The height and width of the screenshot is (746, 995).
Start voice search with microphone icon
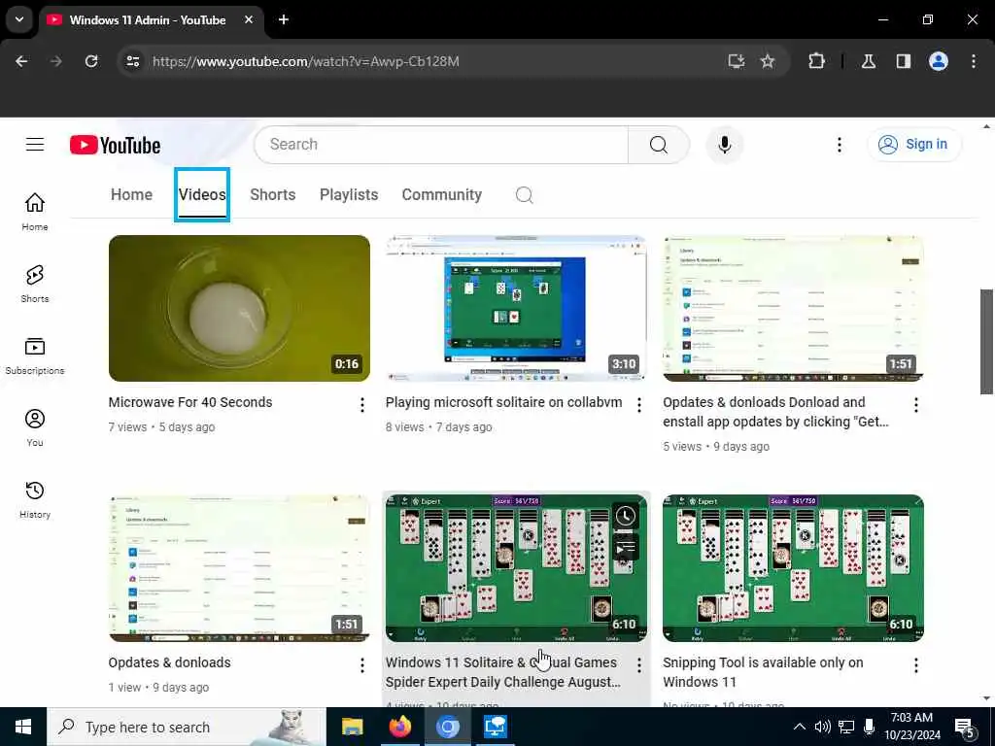click(x=724, y=145)
